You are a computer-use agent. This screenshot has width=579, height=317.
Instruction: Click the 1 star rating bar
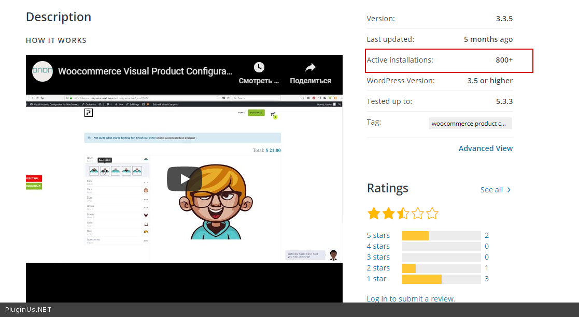(x=441, y=279)
